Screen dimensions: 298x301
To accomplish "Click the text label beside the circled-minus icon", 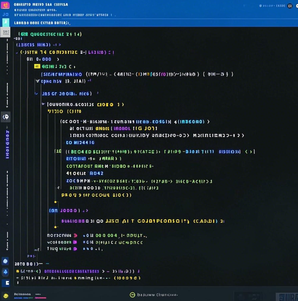I will click(x=157, y=295).
